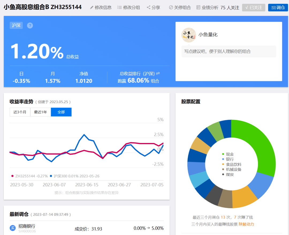Select the 近3个月 tab
The image size is (289, 235).
20,112
